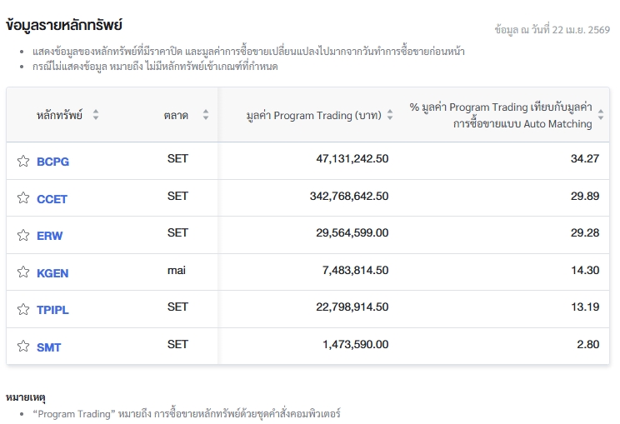This screenshot has height=424, width=620.
Task: Select the BCPG Program Trading value 47,131,242.50
Action: pos(355,158)
